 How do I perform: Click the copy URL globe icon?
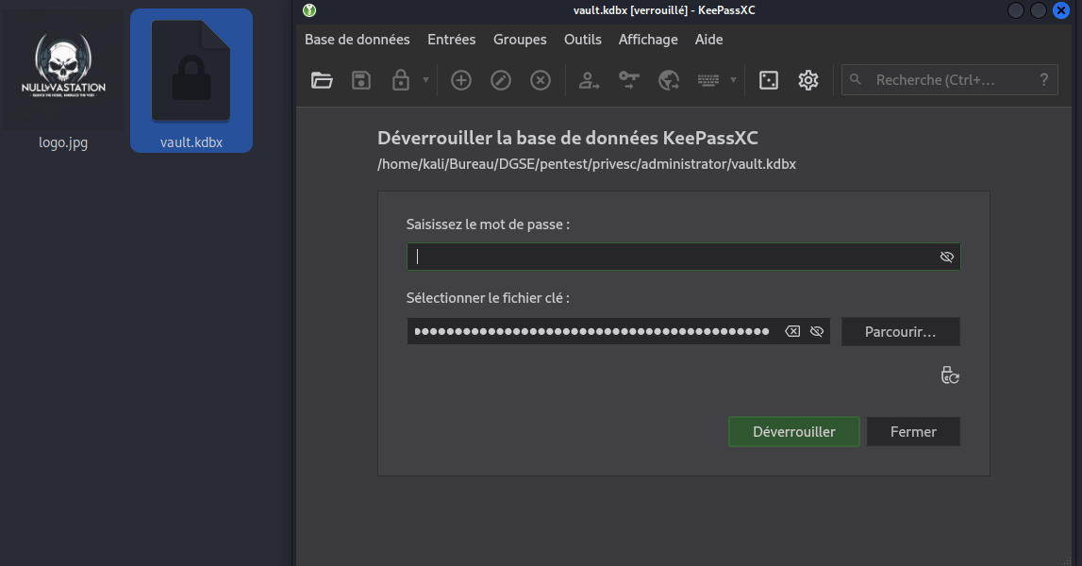tap(669, 80)
